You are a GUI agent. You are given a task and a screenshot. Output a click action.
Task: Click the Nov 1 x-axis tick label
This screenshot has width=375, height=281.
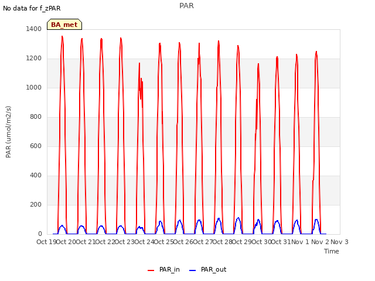pos(300,242)
